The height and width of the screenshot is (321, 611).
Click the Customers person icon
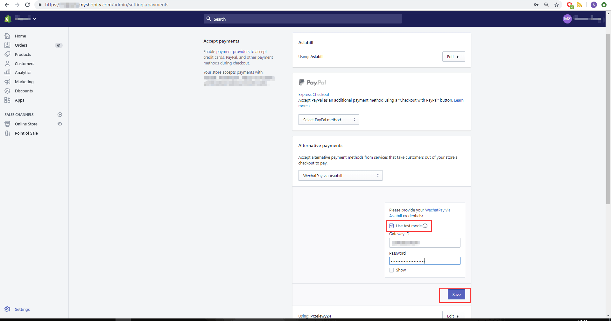pos(7,64)
